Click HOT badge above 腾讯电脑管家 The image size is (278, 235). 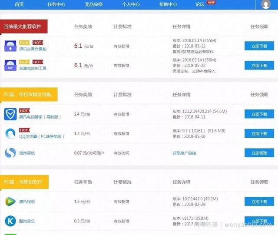pos(24,111)
